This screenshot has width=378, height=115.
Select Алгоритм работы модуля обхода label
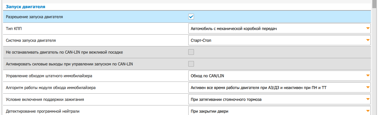51,87
